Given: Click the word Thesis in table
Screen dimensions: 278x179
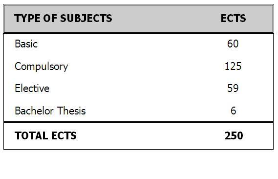Looking at the screenshot, I should point(71,111).
